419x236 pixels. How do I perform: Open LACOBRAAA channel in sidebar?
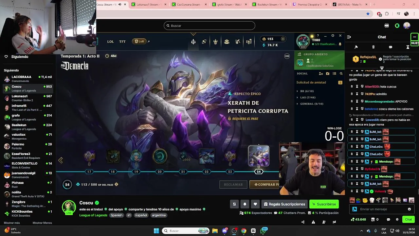(28, 79)
